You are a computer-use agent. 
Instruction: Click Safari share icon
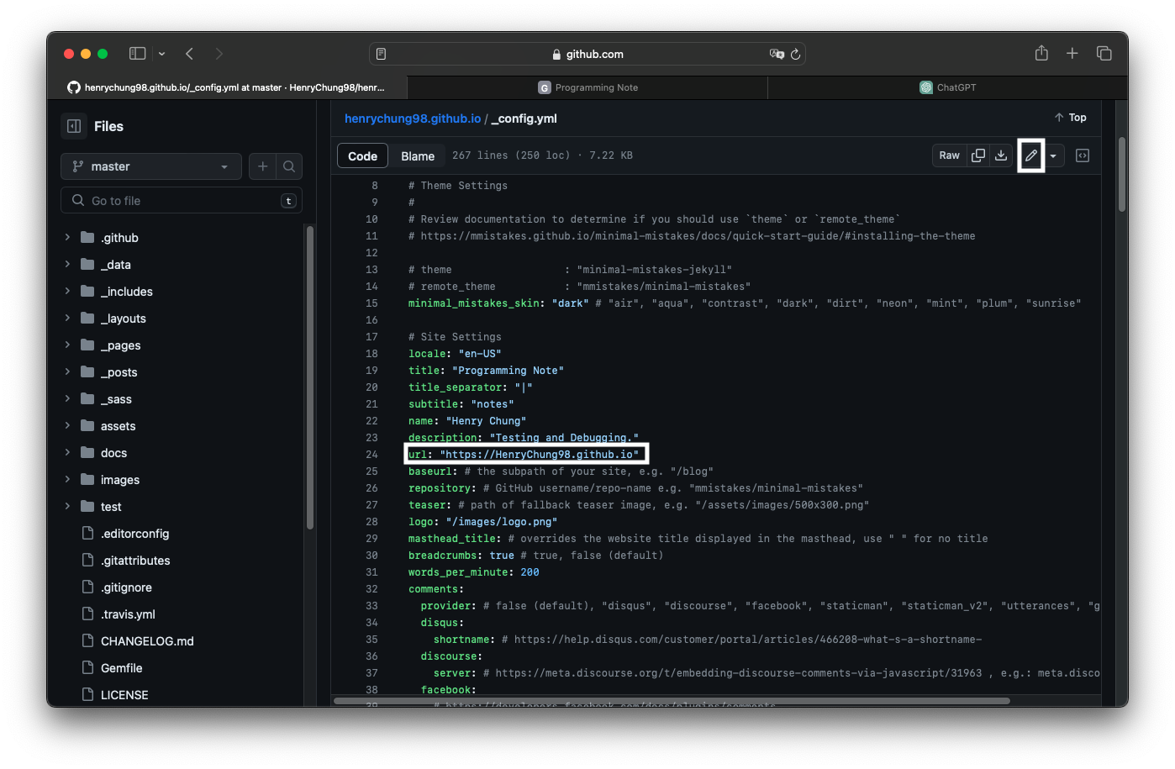[x=1041, y=53]
